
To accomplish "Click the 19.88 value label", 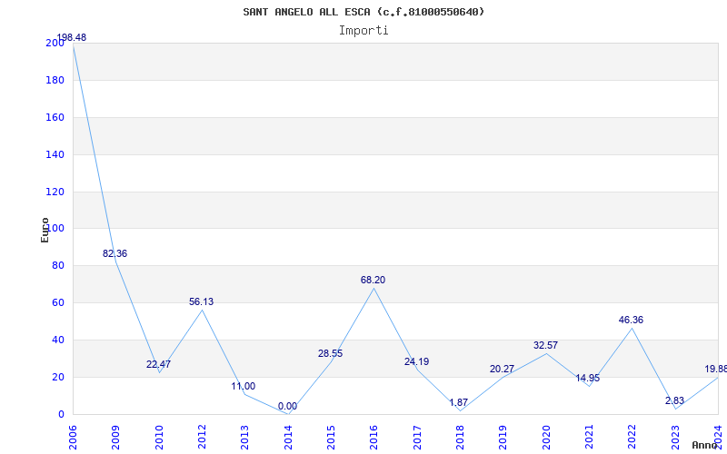I will (715, 369).
